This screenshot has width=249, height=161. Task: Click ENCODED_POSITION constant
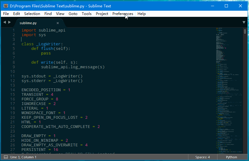click(41, 90)
